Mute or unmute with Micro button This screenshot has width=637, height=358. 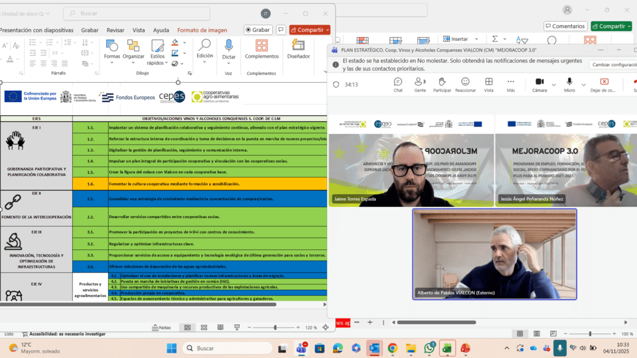pos(569,84)
